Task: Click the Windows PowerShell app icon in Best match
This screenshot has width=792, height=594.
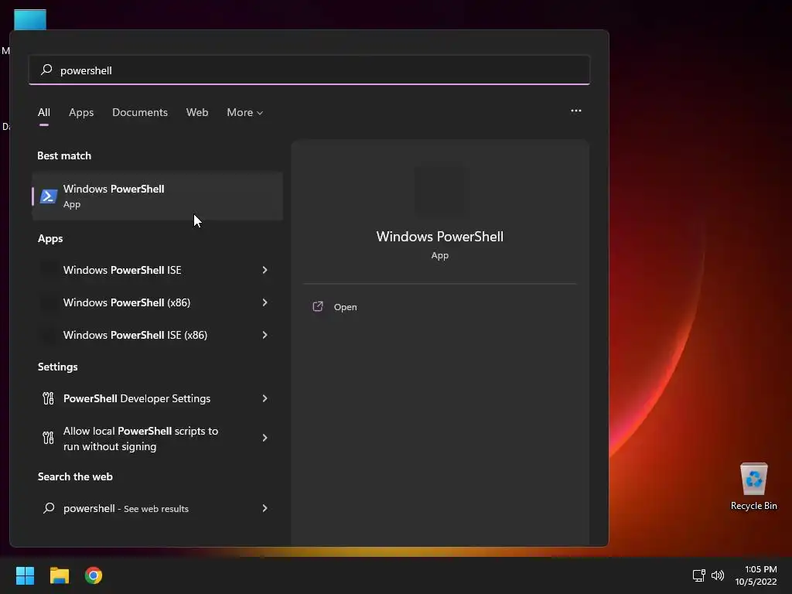Action: (49, 196)
